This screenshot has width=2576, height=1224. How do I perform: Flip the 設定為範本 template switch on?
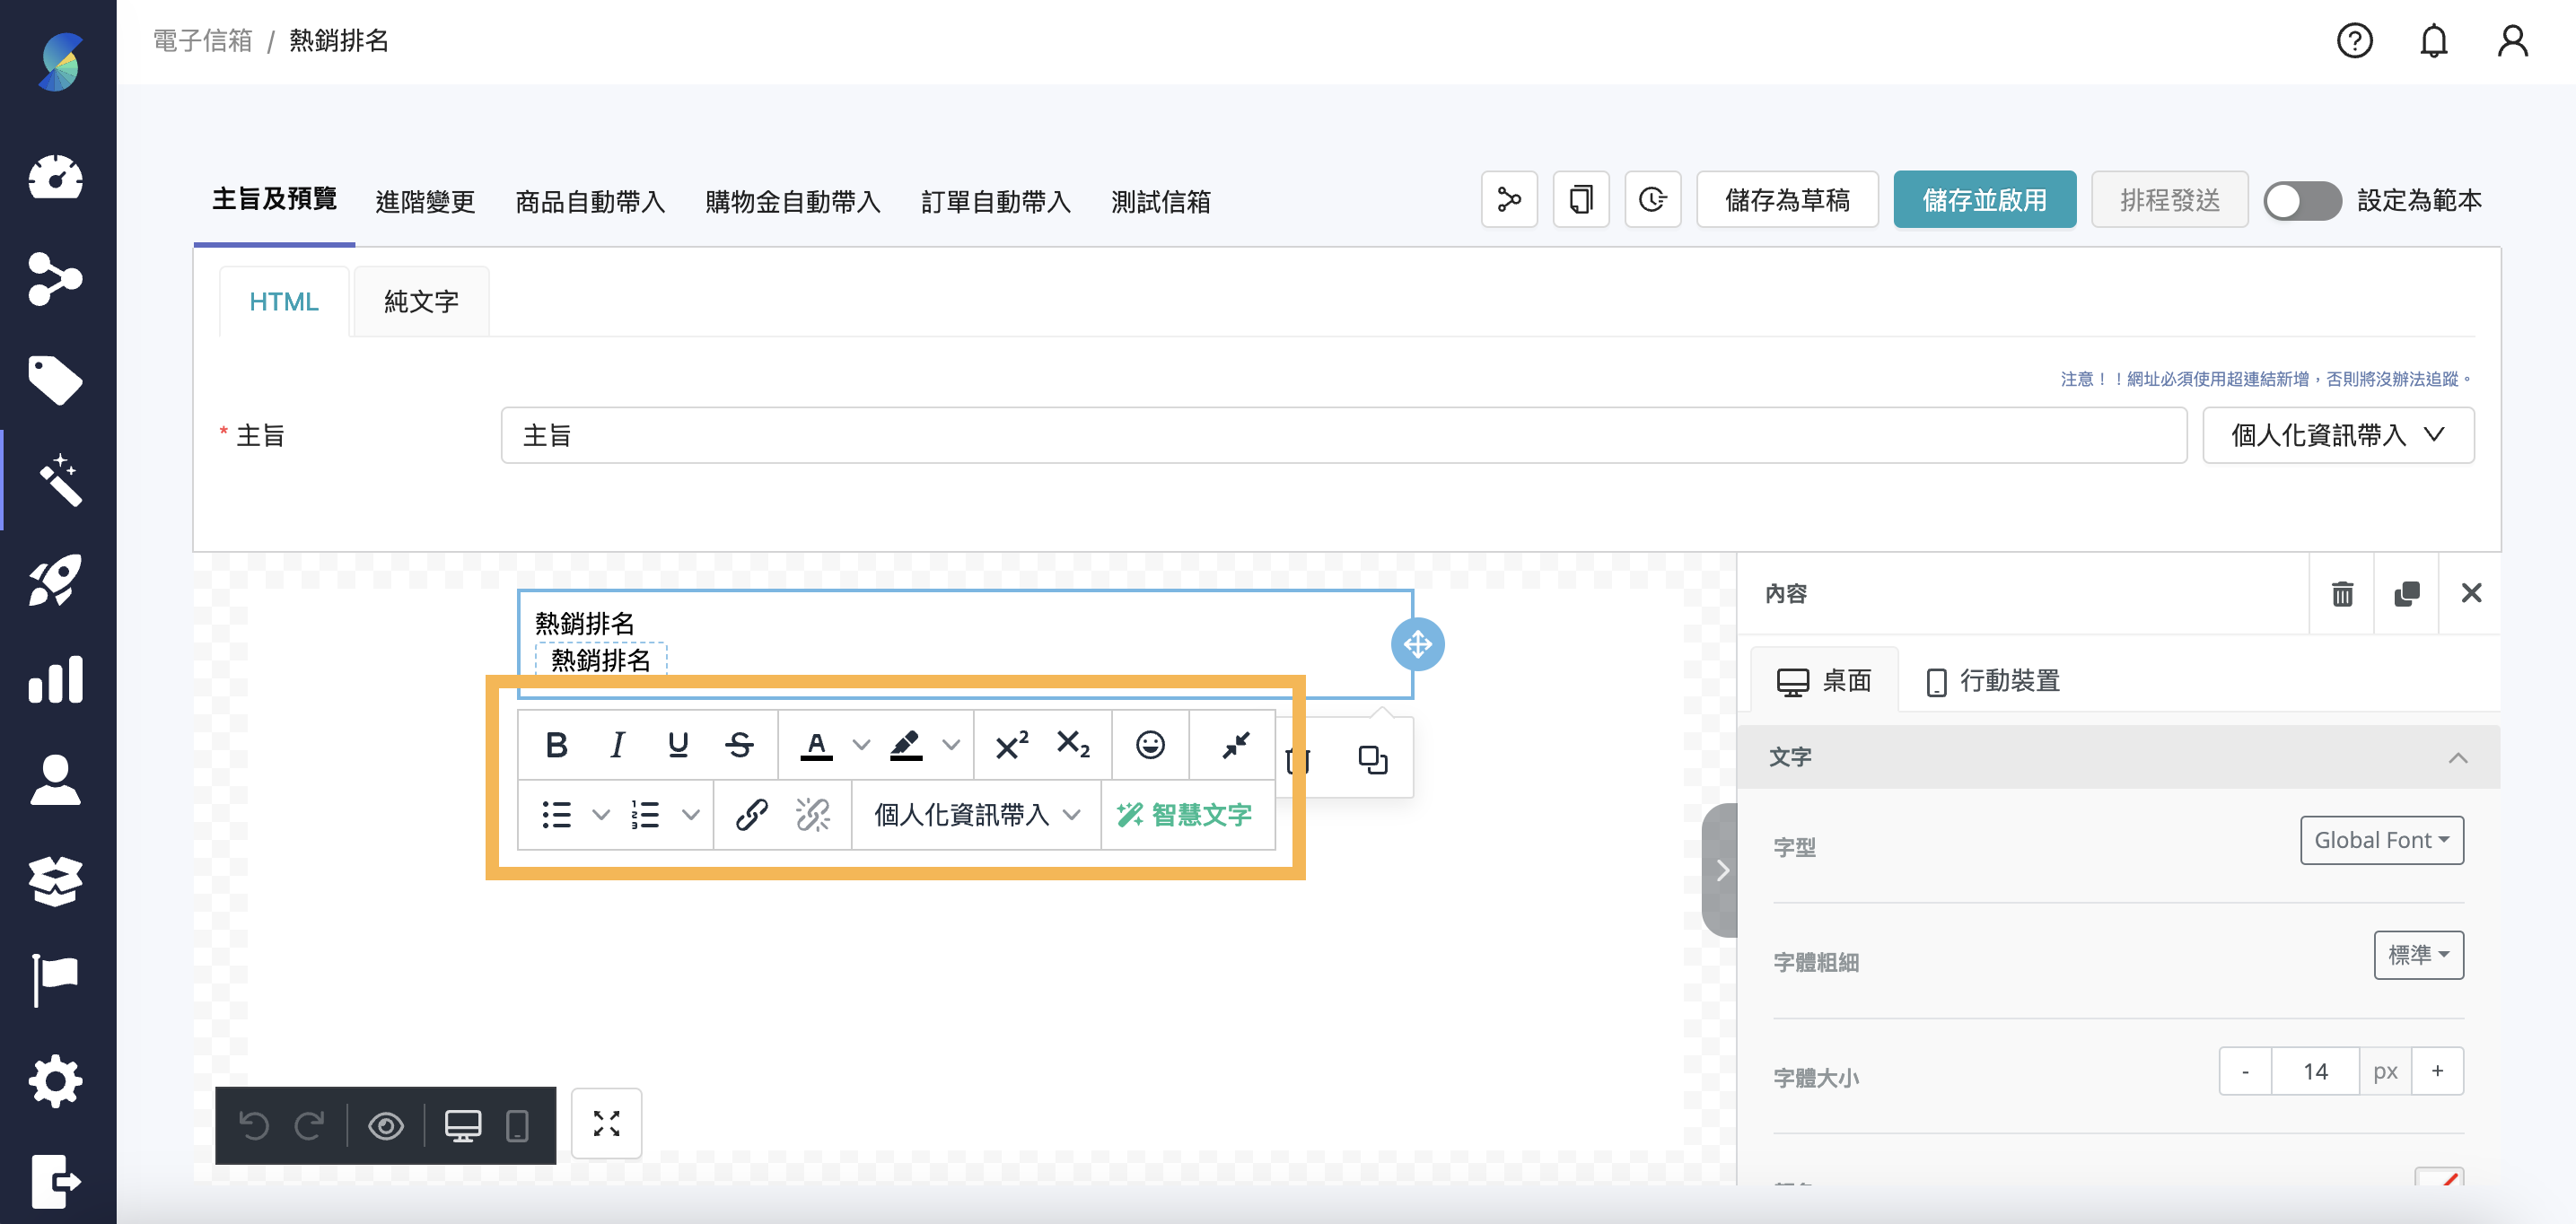(2302, 200)
